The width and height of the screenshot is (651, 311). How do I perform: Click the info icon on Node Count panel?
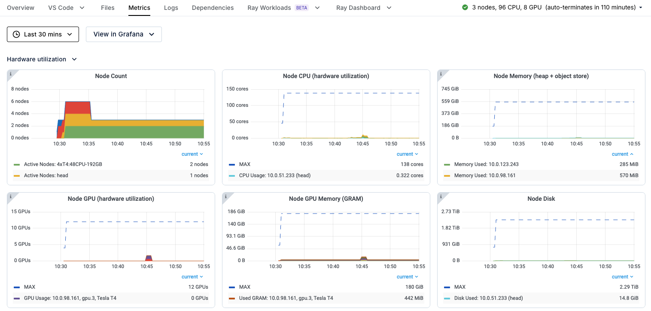pyautogui.click(x=10, y=73)
